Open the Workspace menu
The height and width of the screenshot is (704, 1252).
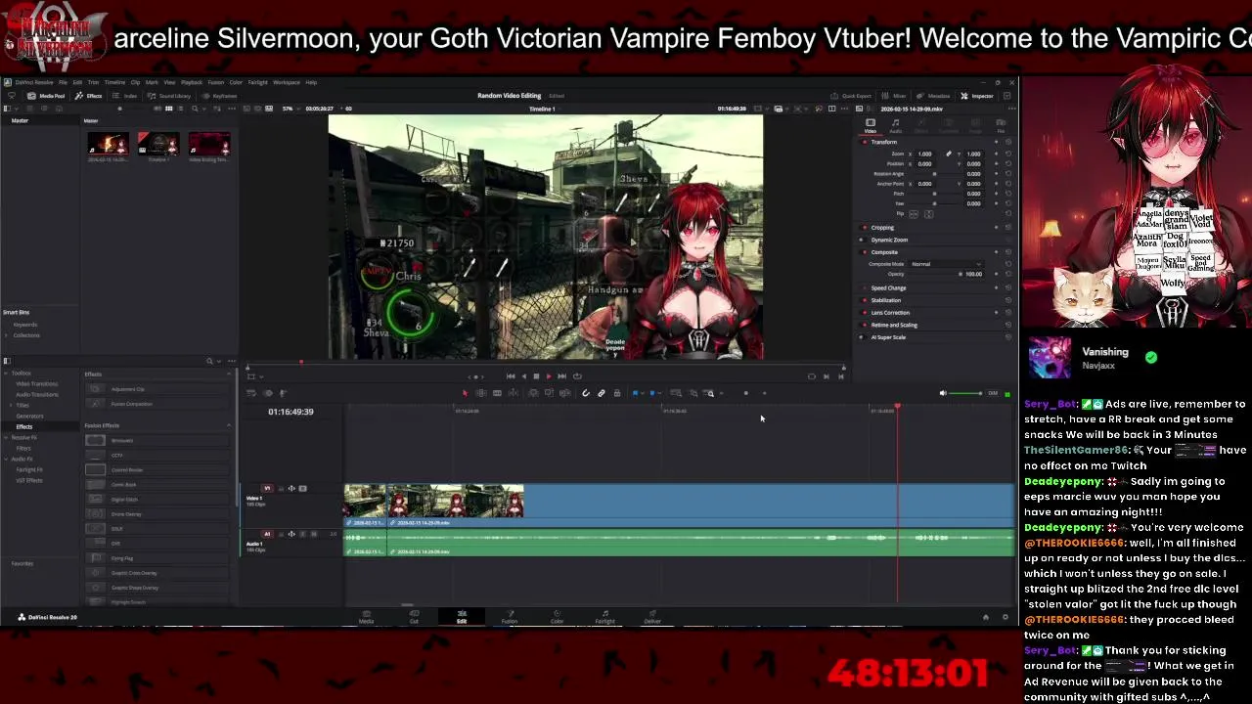coord(287,82)
